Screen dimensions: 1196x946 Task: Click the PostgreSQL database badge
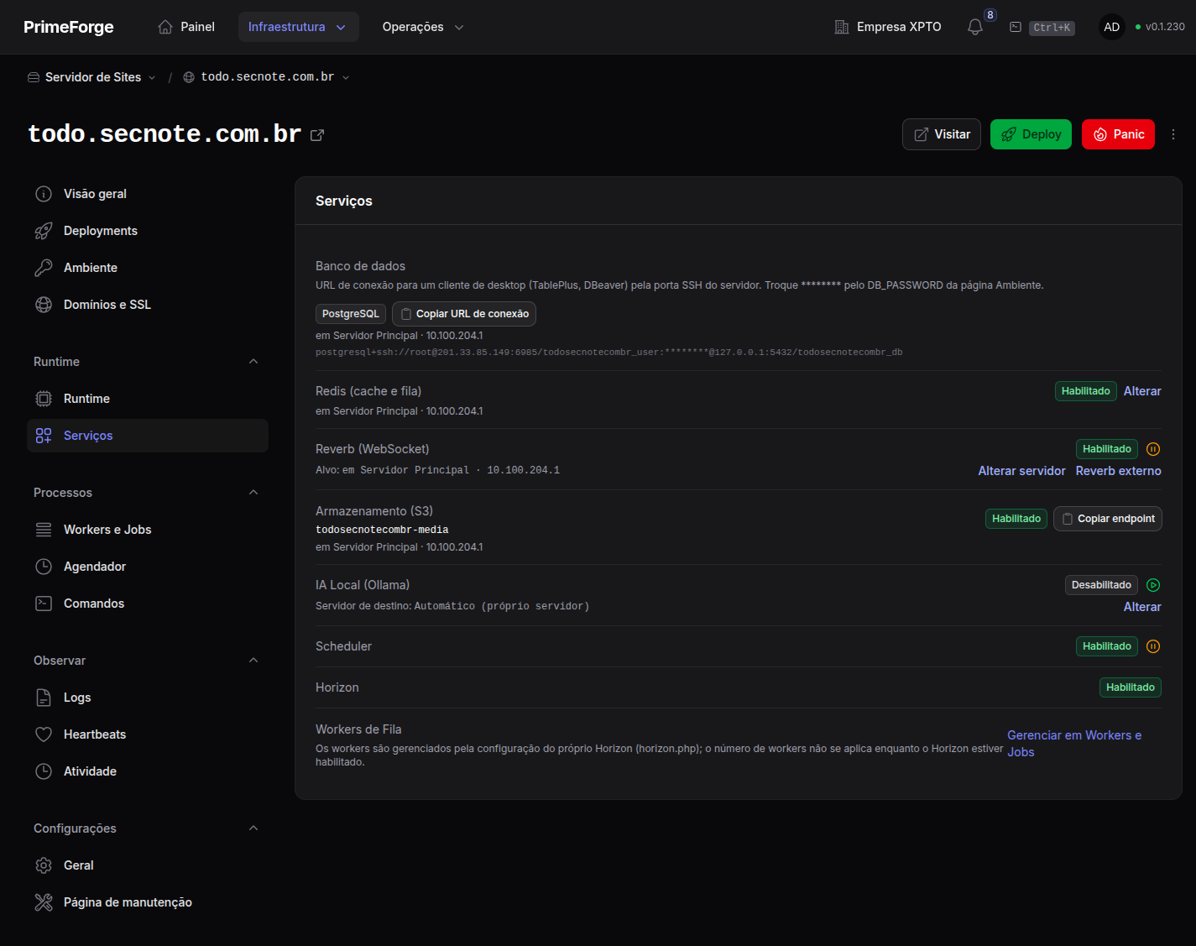pos(351,314)
